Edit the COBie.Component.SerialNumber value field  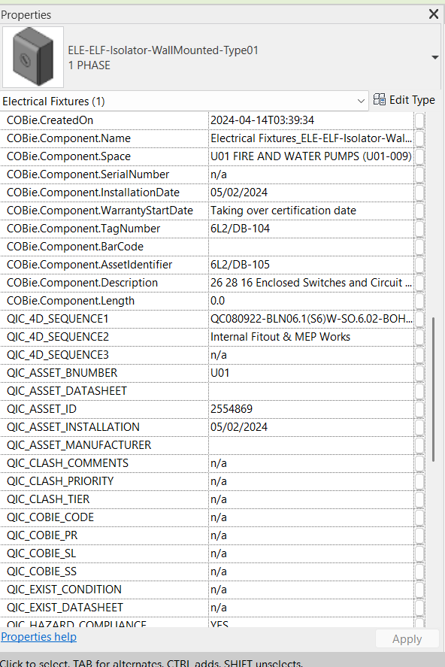click(x=311, y=174)
